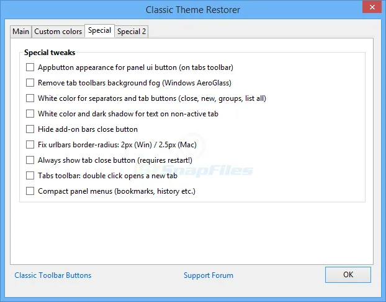Go to the Special 2 tab

[x=132, y=32]
